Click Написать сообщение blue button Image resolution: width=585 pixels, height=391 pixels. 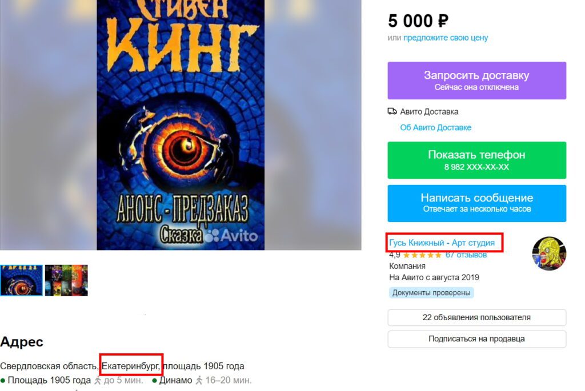point(477,203)
